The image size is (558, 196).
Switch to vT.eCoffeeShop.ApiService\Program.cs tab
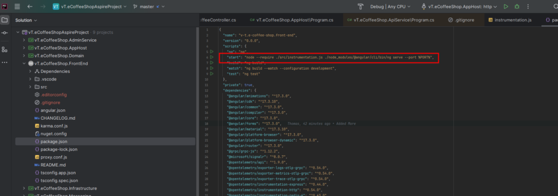391,20
